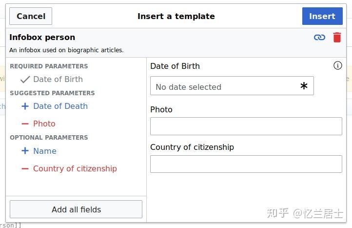The image size is (352, 228).
Task: Click into the Photo text field
Action: [246, 126]
